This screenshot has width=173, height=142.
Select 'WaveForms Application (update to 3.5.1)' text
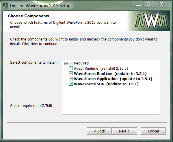[x=113, y=79]
